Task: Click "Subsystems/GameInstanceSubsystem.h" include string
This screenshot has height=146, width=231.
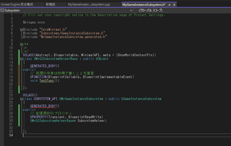Action: (x=72, y=33)
